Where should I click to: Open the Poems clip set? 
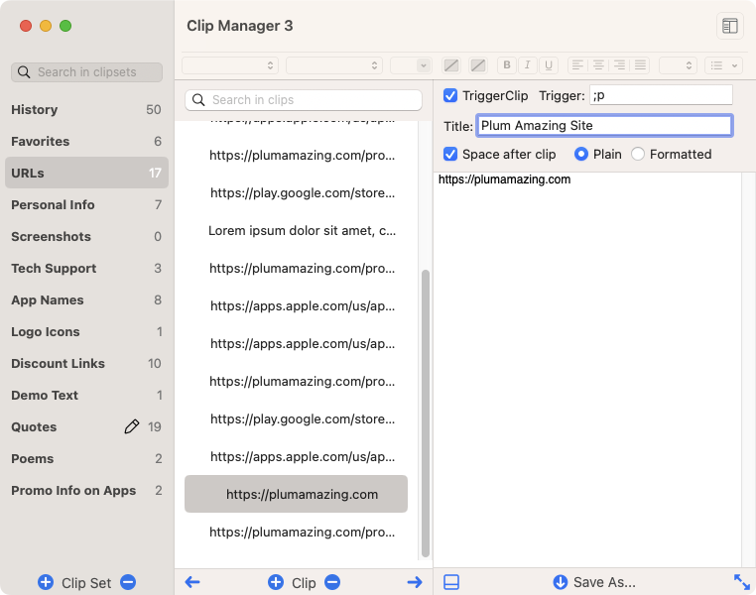click(x=86, y=458)
